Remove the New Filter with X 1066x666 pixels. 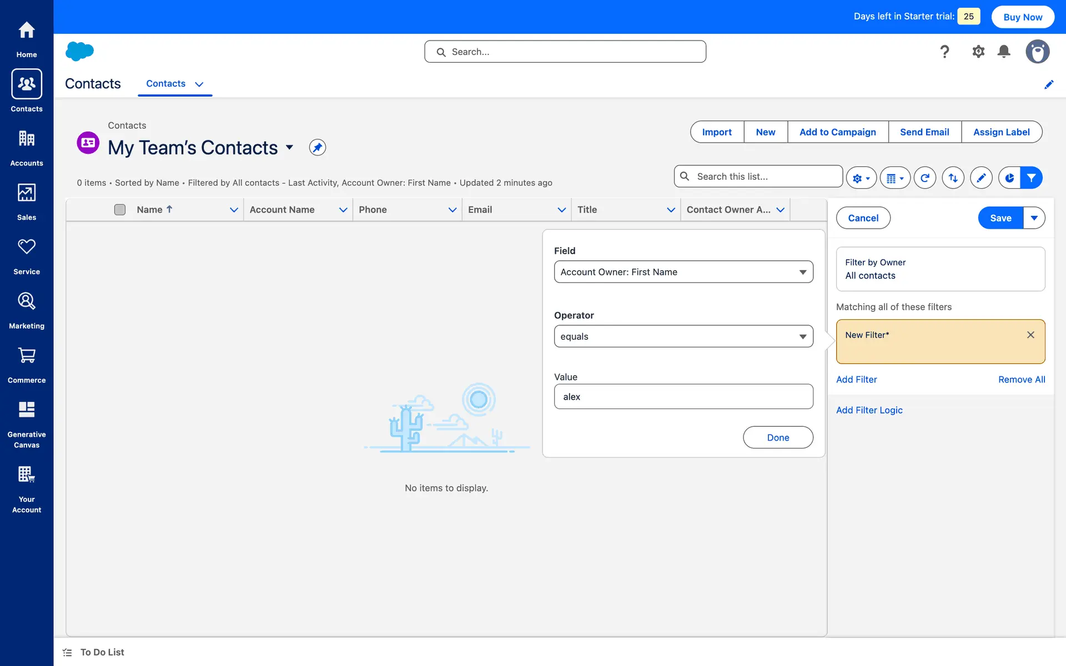(x=1030, y=335)
